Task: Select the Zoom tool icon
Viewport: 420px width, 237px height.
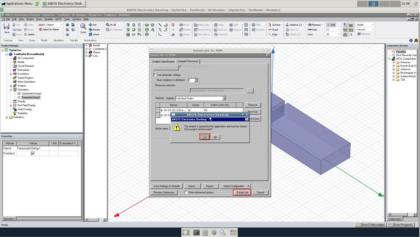Action: (x=83, y=27)
